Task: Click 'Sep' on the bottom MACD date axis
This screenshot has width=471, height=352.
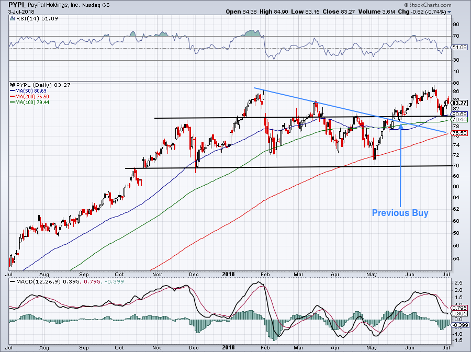Action: point(84,348)
